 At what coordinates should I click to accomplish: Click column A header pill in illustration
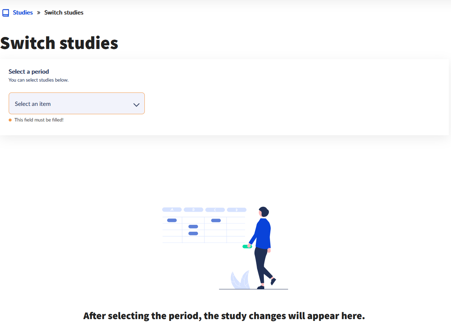[172, 210]
